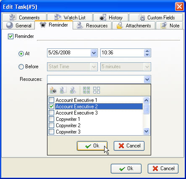Viewport: 186px width, 179px height.
Task: Check Account Executive 1 in the list
Action: tap(51, 100)
